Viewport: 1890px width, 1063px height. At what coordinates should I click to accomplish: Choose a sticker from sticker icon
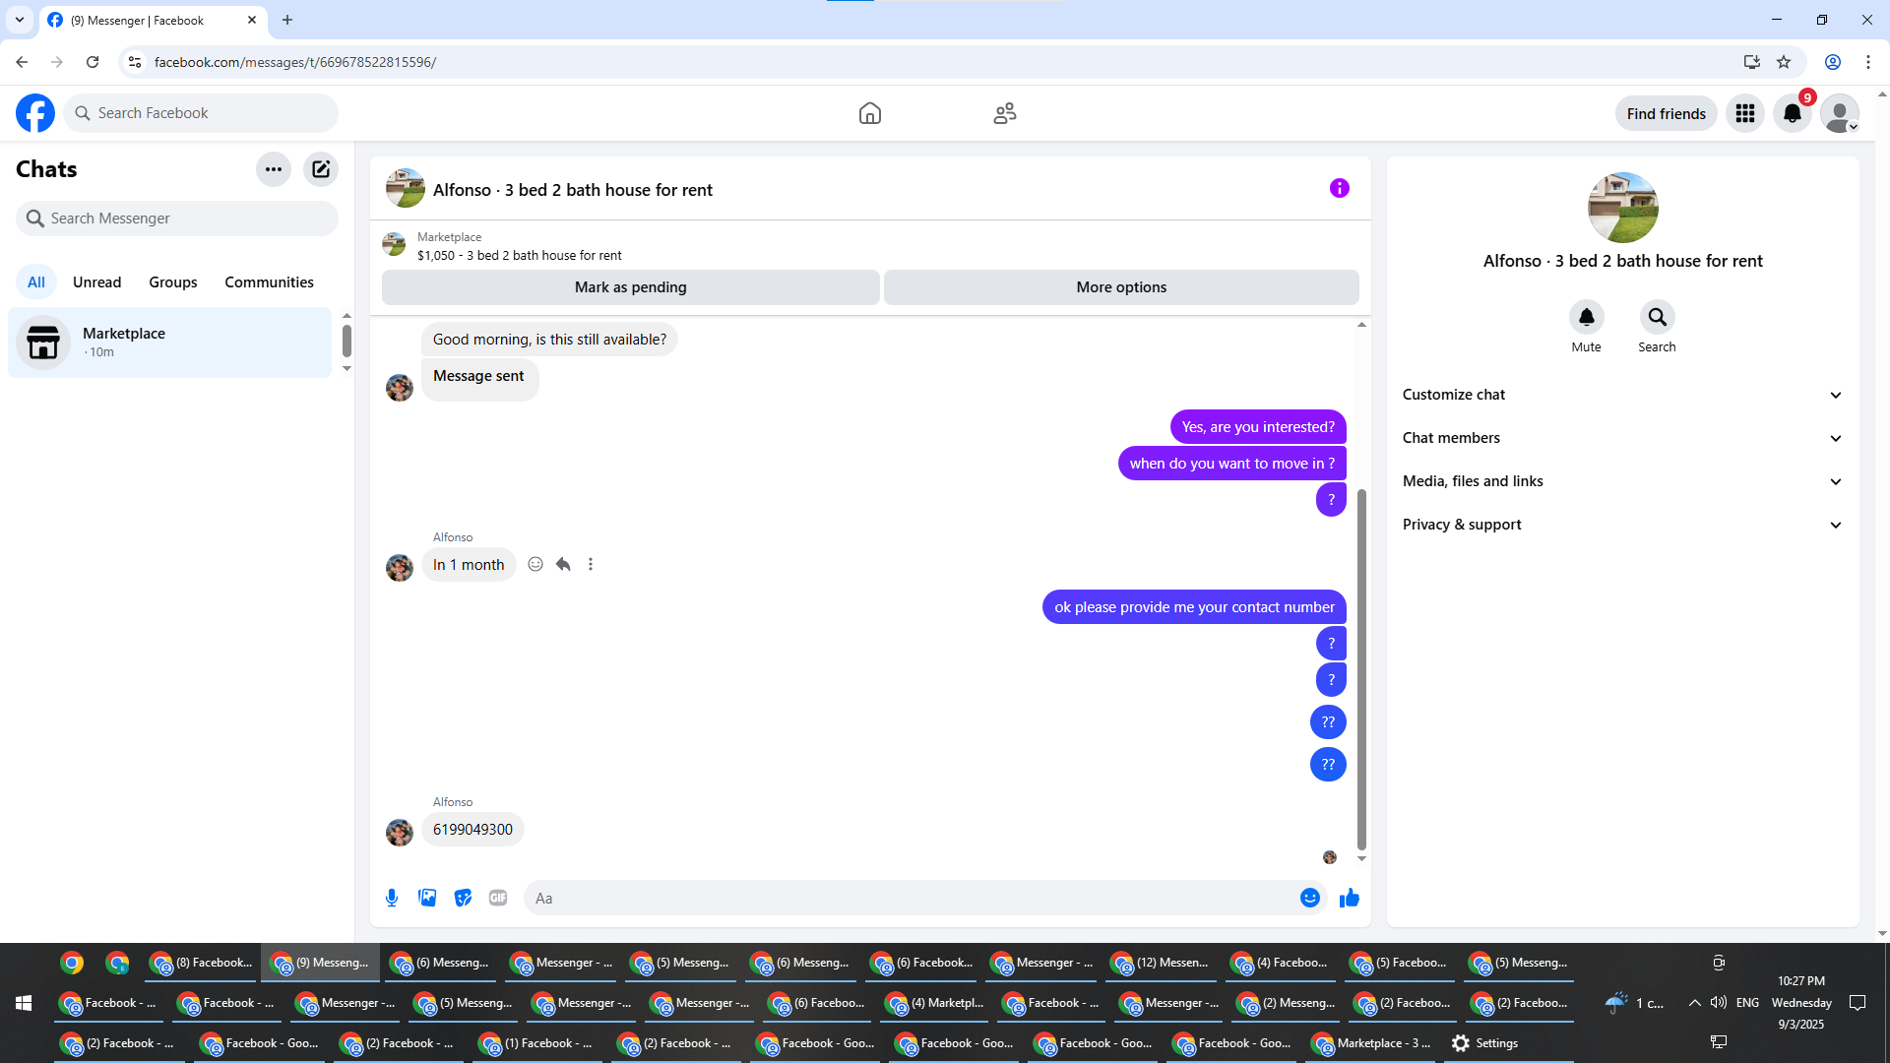click(x=463, y=898)
